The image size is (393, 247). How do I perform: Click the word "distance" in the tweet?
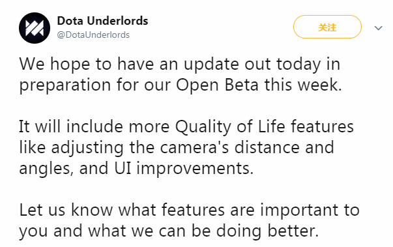point(267,147)
